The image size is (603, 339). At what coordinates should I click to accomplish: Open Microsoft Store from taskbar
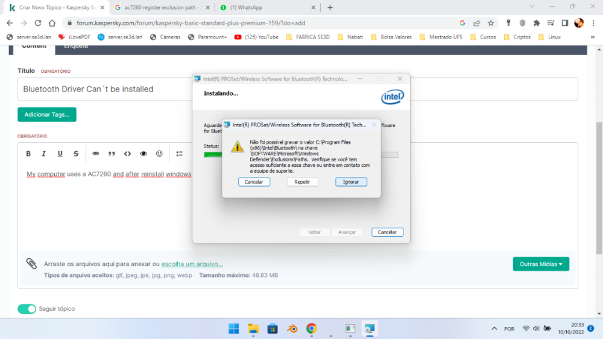coord(273,329)
